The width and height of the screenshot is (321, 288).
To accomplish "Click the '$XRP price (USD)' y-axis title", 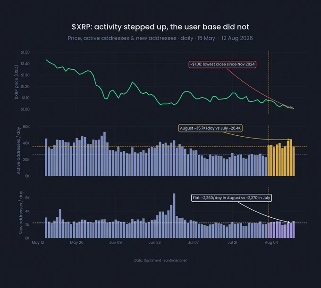I will coord(16,82).
